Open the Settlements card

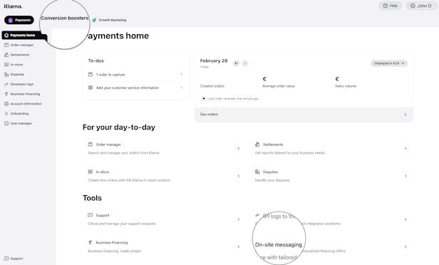coord(331,149)
